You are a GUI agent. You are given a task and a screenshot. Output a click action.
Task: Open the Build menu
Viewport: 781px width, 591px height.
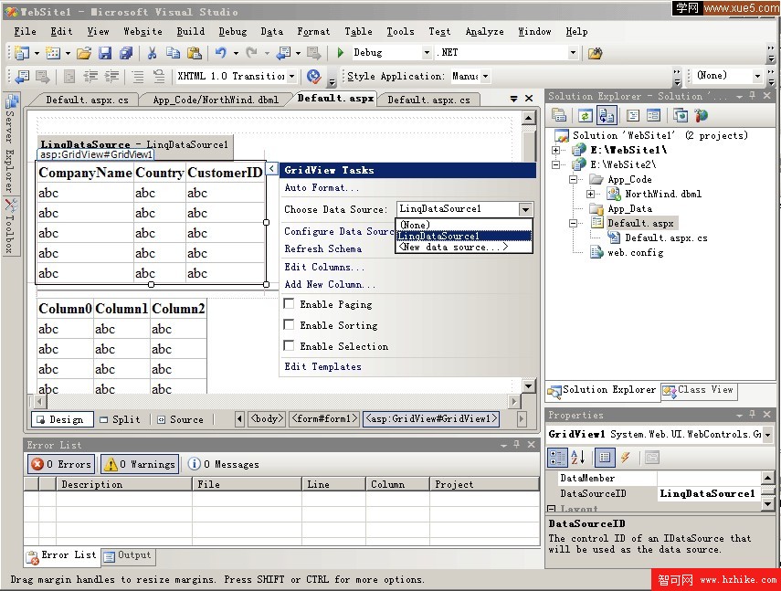point(191,31)
